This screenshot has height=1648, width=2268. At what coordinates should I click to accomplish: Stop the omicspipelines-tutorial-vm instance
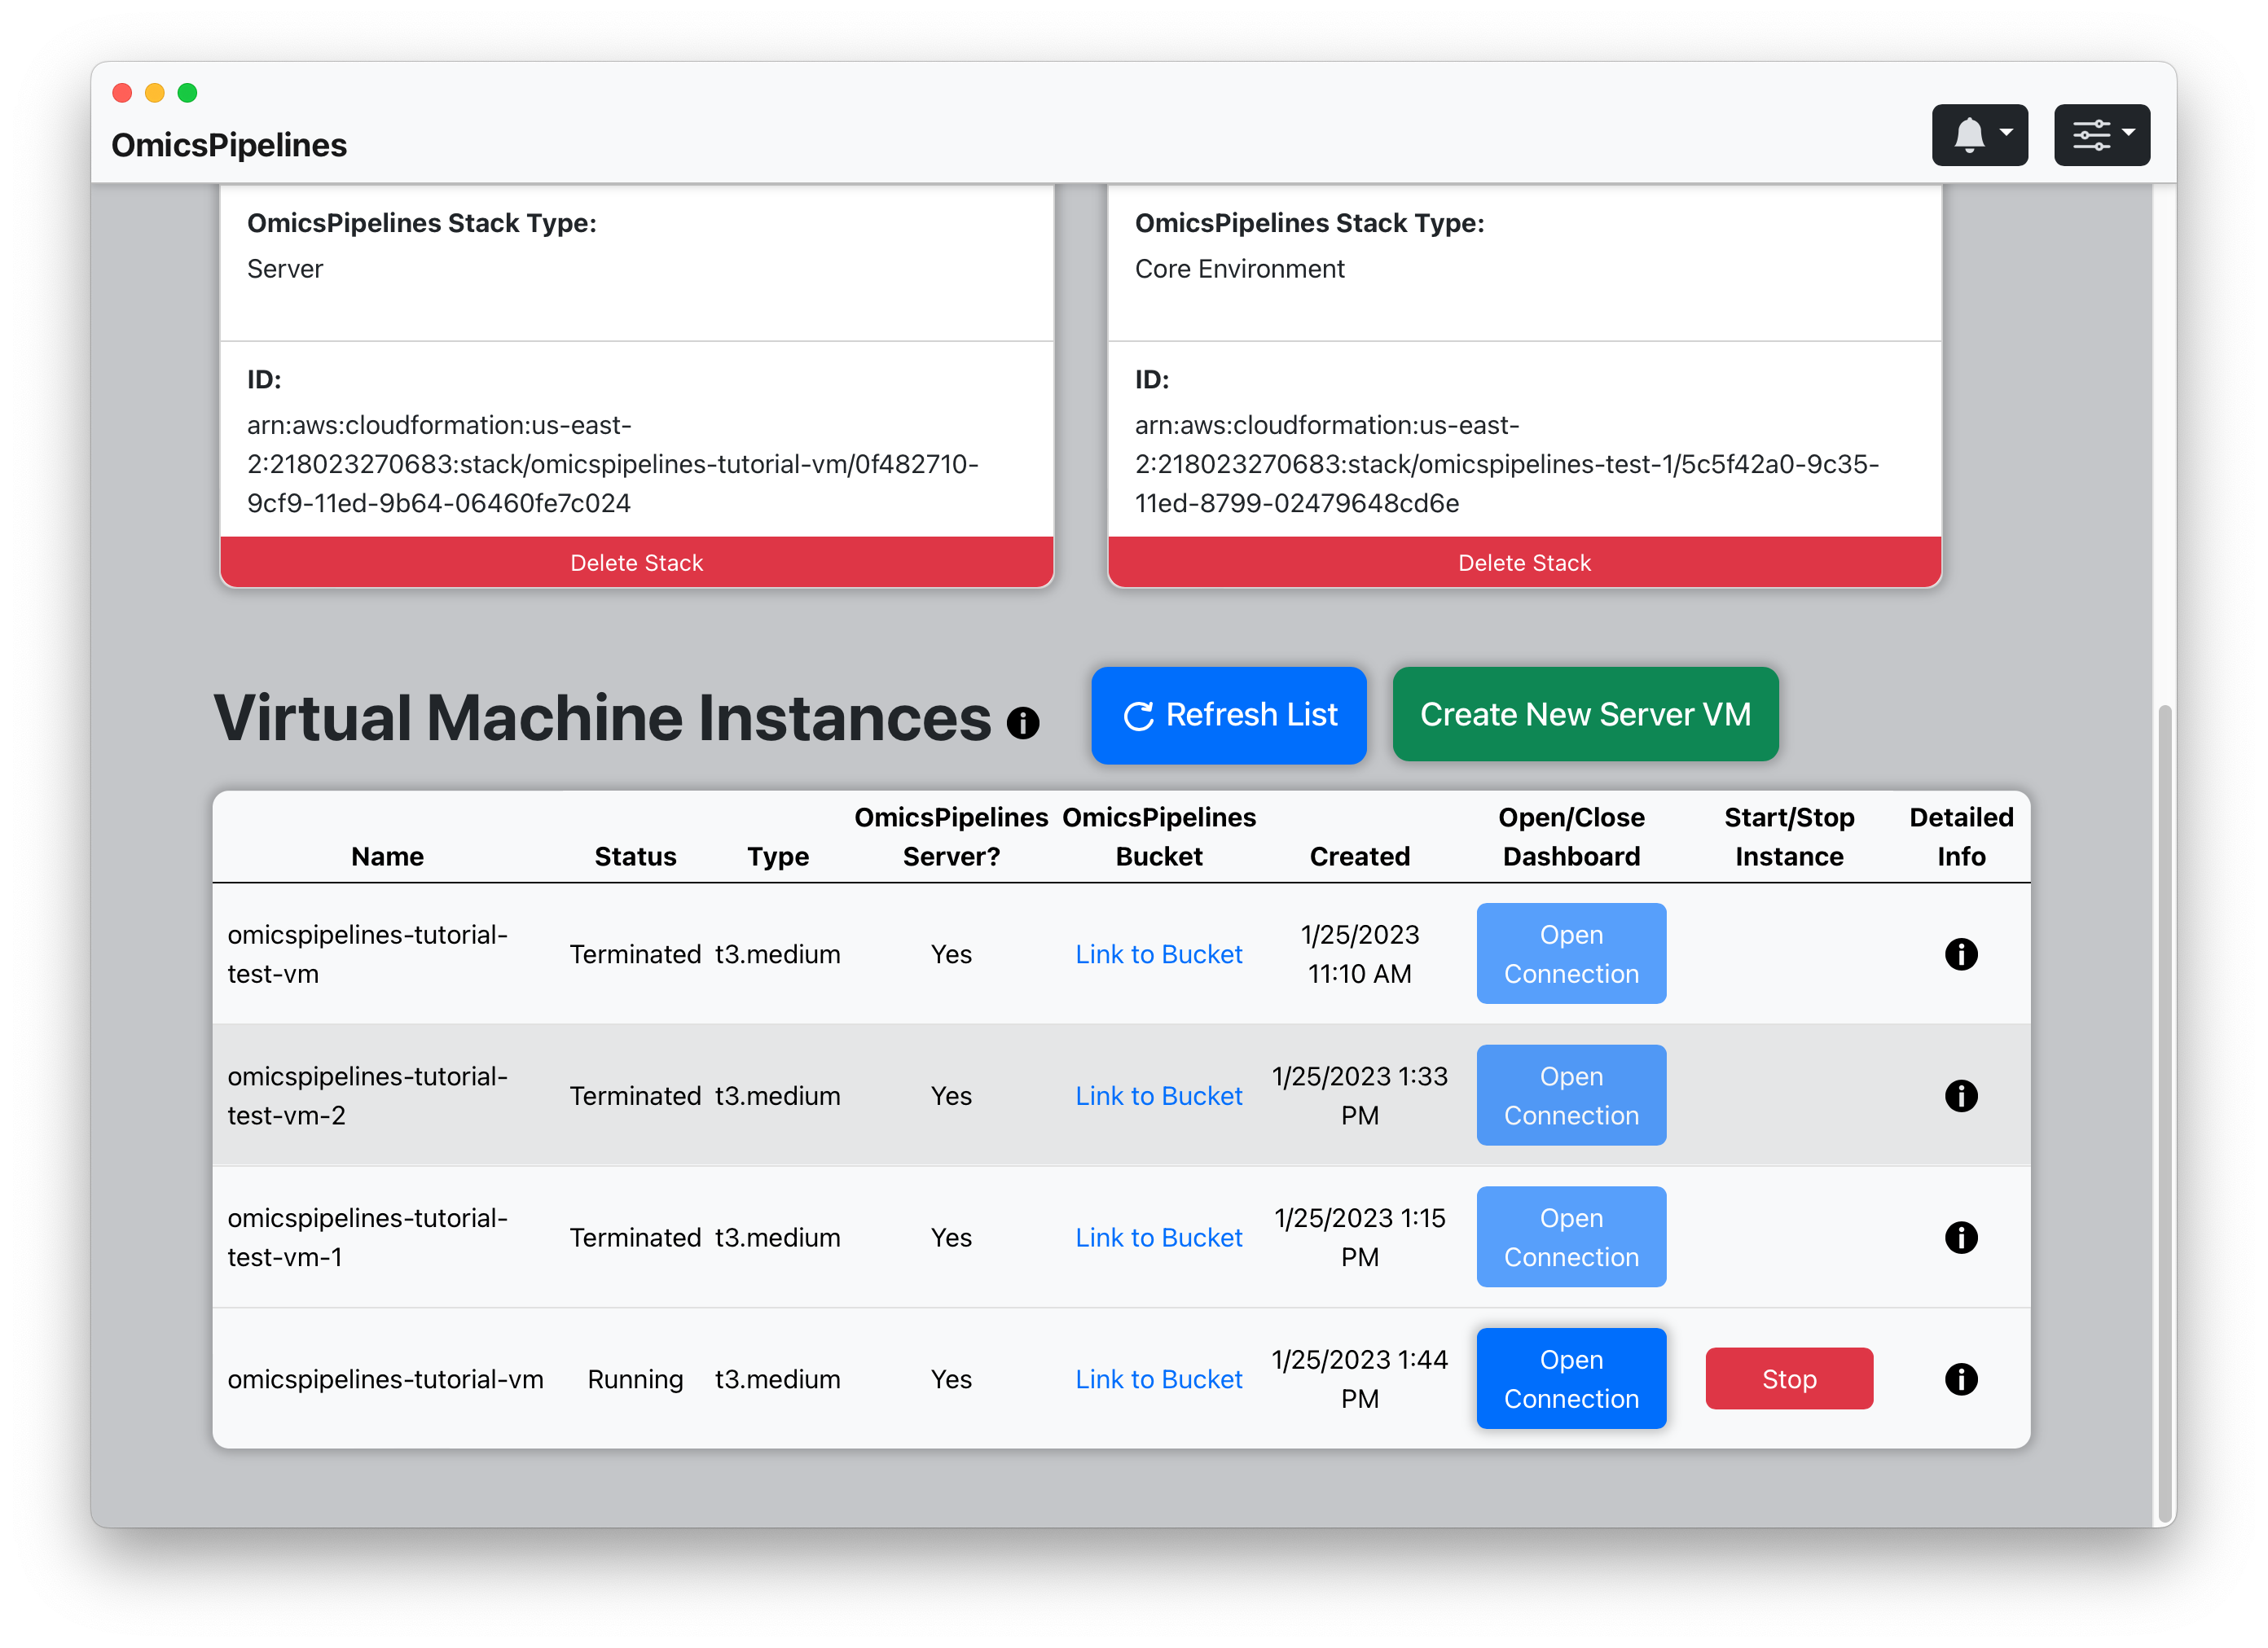(1788, 1379)
